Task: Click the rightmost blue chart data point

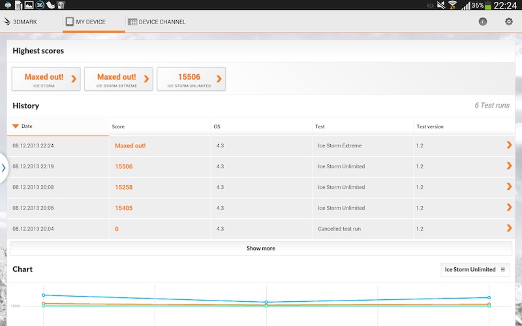Action: pos(489,297)
